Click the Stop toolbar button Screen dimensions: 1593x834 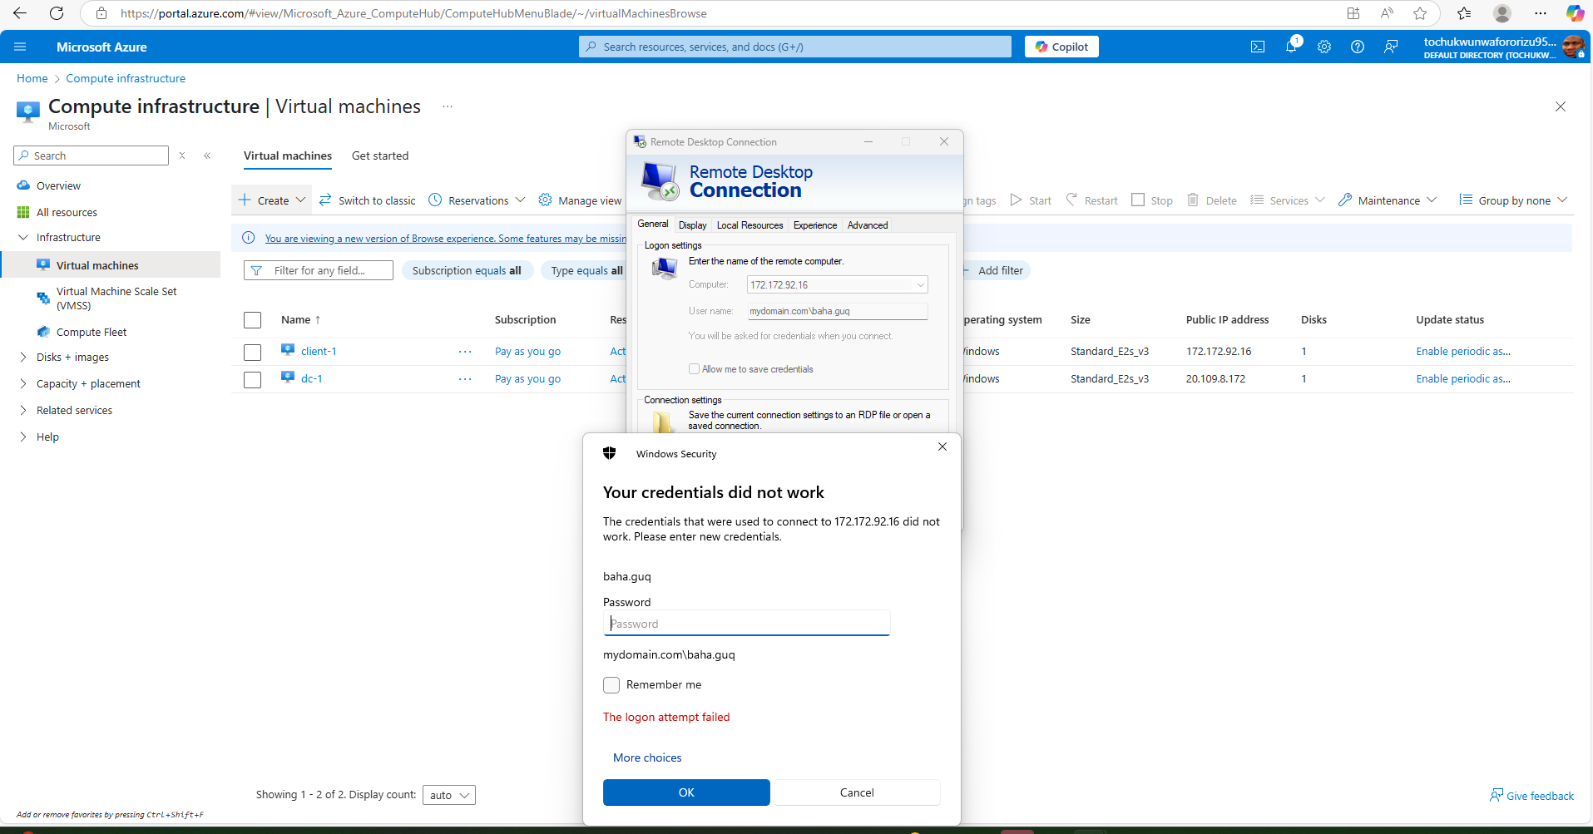pos(1152,200)
